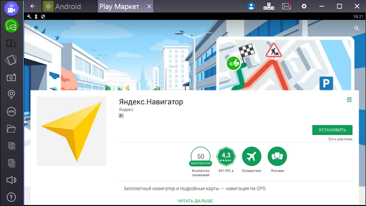Switch to the Android tab
366x206 pixels.
(62, 6)
